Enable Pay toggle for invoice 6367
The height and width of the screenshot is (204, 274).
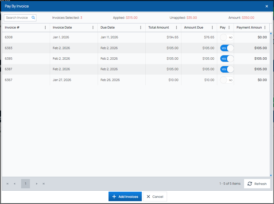227,80
